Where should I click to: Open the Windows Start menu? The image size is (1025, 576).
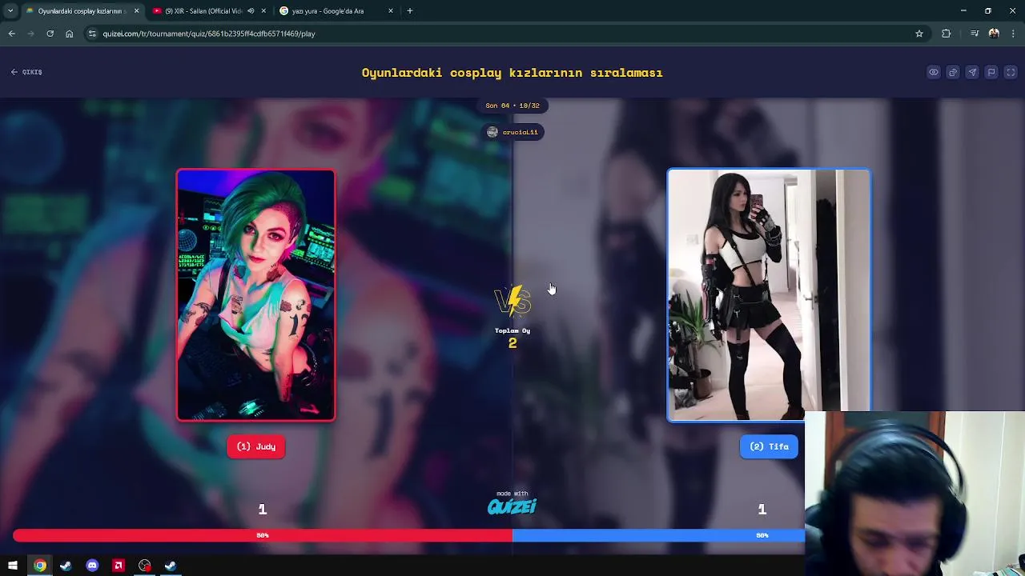click(x=13, y=566)
